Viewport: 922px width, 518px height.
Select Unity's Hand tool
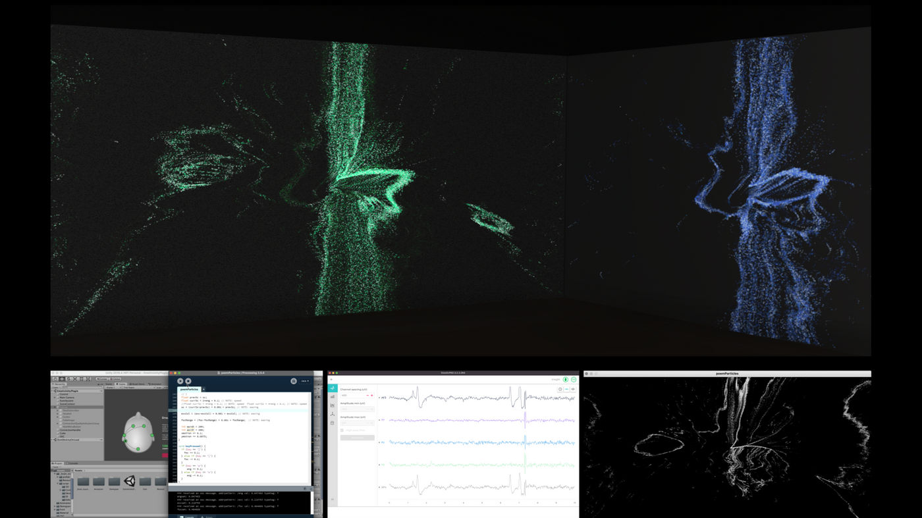click(55, 378)
